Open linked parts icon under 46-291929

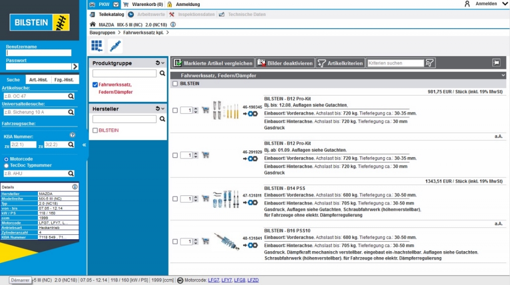click(251, 159)
